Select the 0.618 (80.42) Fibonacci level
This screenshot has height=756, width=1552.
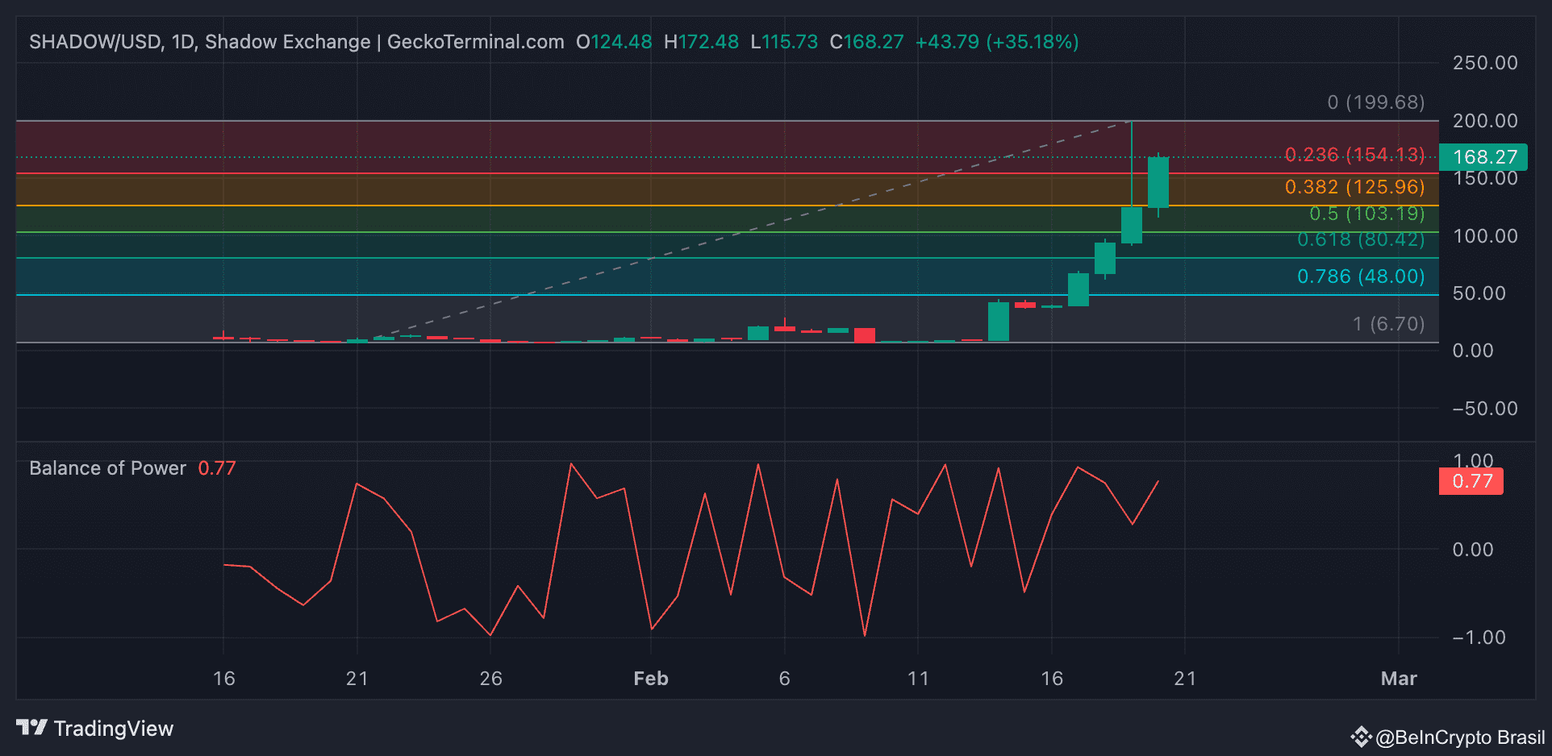click(x=1362, y=239)
